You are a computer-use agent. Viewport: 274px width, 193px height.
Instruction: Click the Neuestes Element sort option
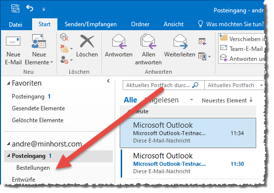coord(224,100)
